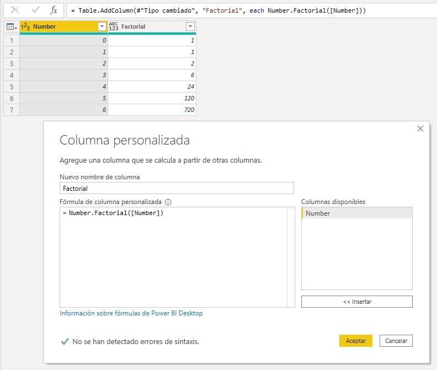Click Aceptar to confirm custom column
This screenshot has height=370, width=437.
point(356,341)
